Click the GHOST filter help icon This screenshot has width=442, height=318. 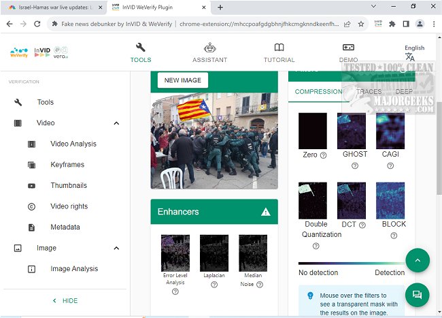click(355, 166)
